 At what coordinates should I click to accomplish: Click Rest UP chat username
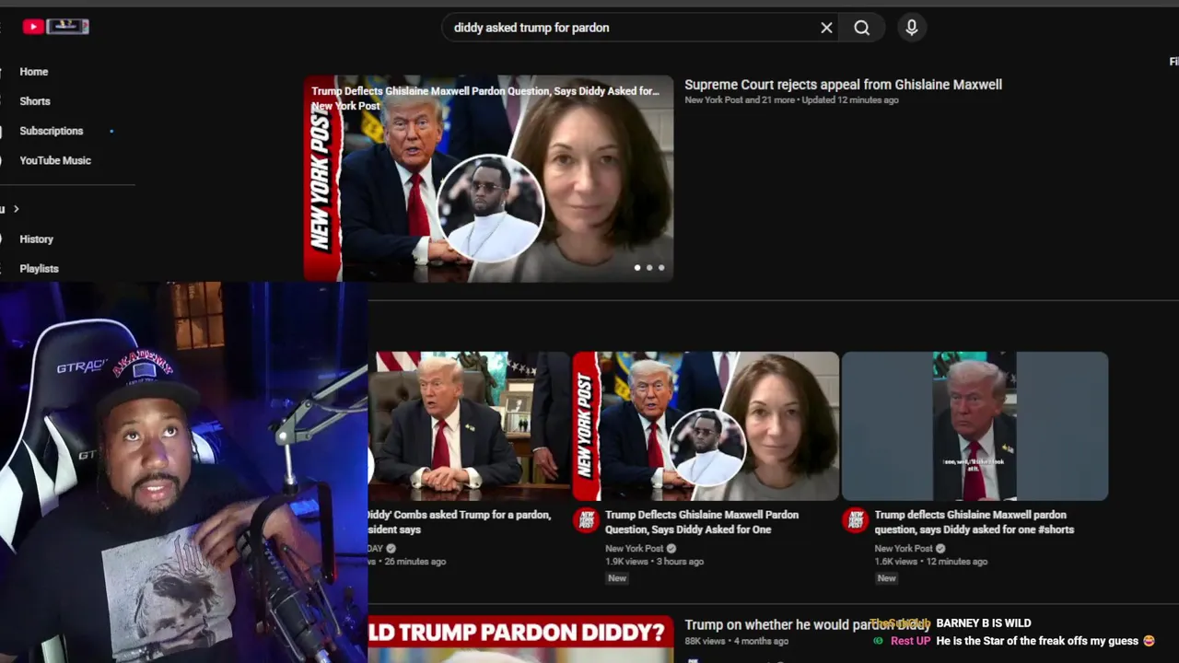(x=910, y=641)
